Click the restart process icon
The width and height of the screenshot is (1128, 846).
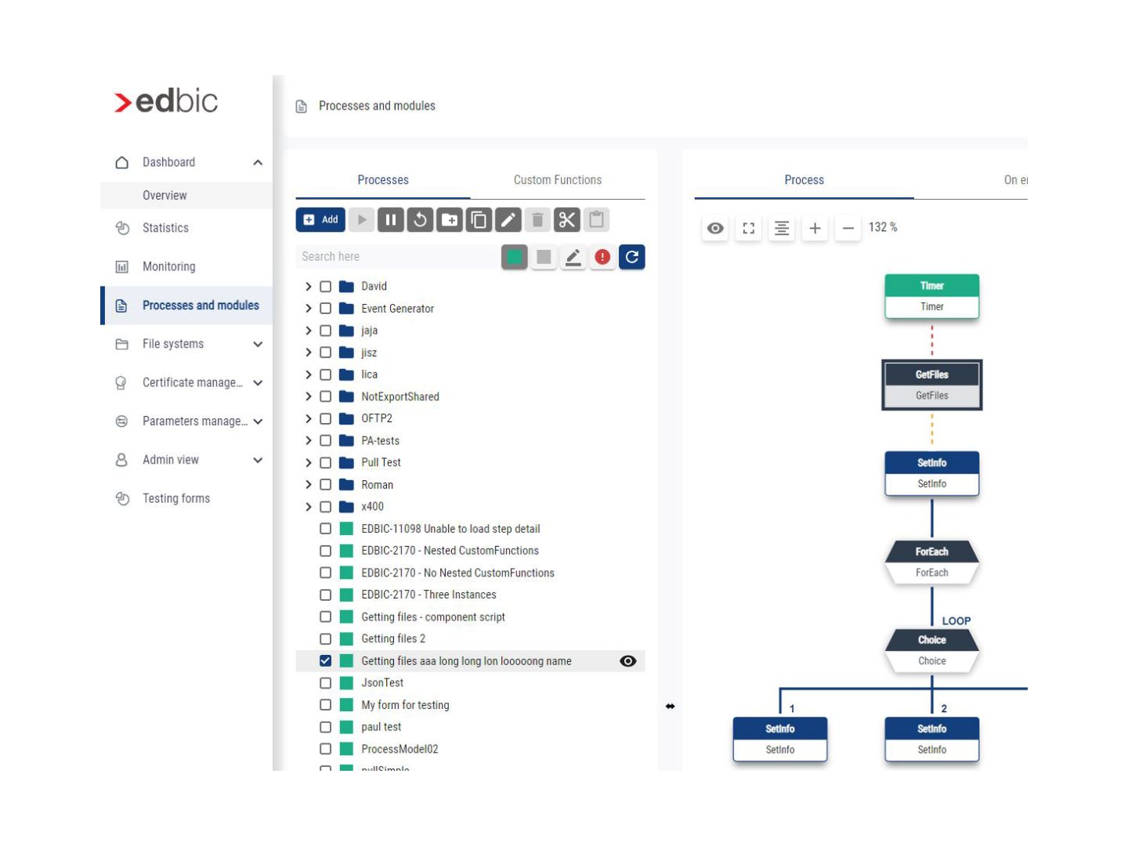[420, 220]
